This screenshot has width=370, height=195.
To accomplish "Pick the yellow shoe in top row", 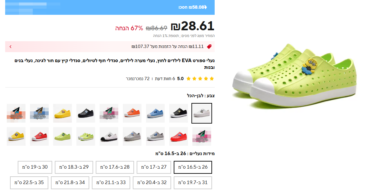I will [63, 113].
